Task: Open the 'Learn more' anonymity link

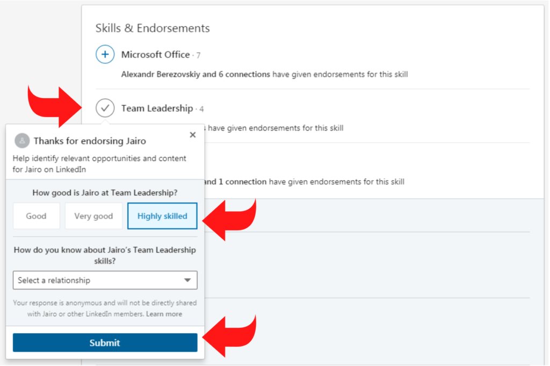Action: 164,314
